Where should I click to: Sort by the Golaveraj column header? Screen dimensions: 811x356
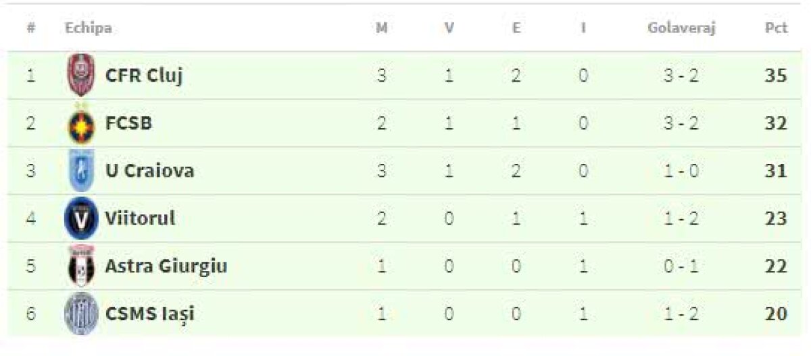(x=681, y=28)
